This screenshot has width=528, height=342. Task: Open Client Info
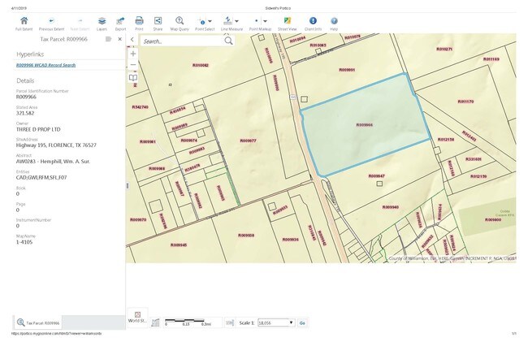pos(314,19)
